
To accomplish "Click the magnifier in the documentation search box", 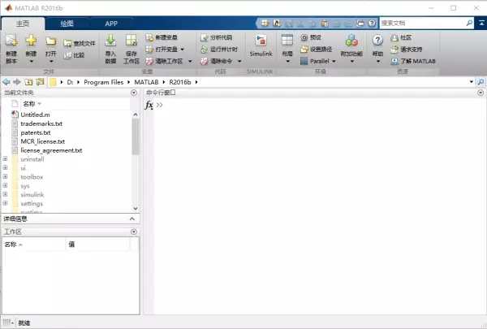I will [469, 23].
